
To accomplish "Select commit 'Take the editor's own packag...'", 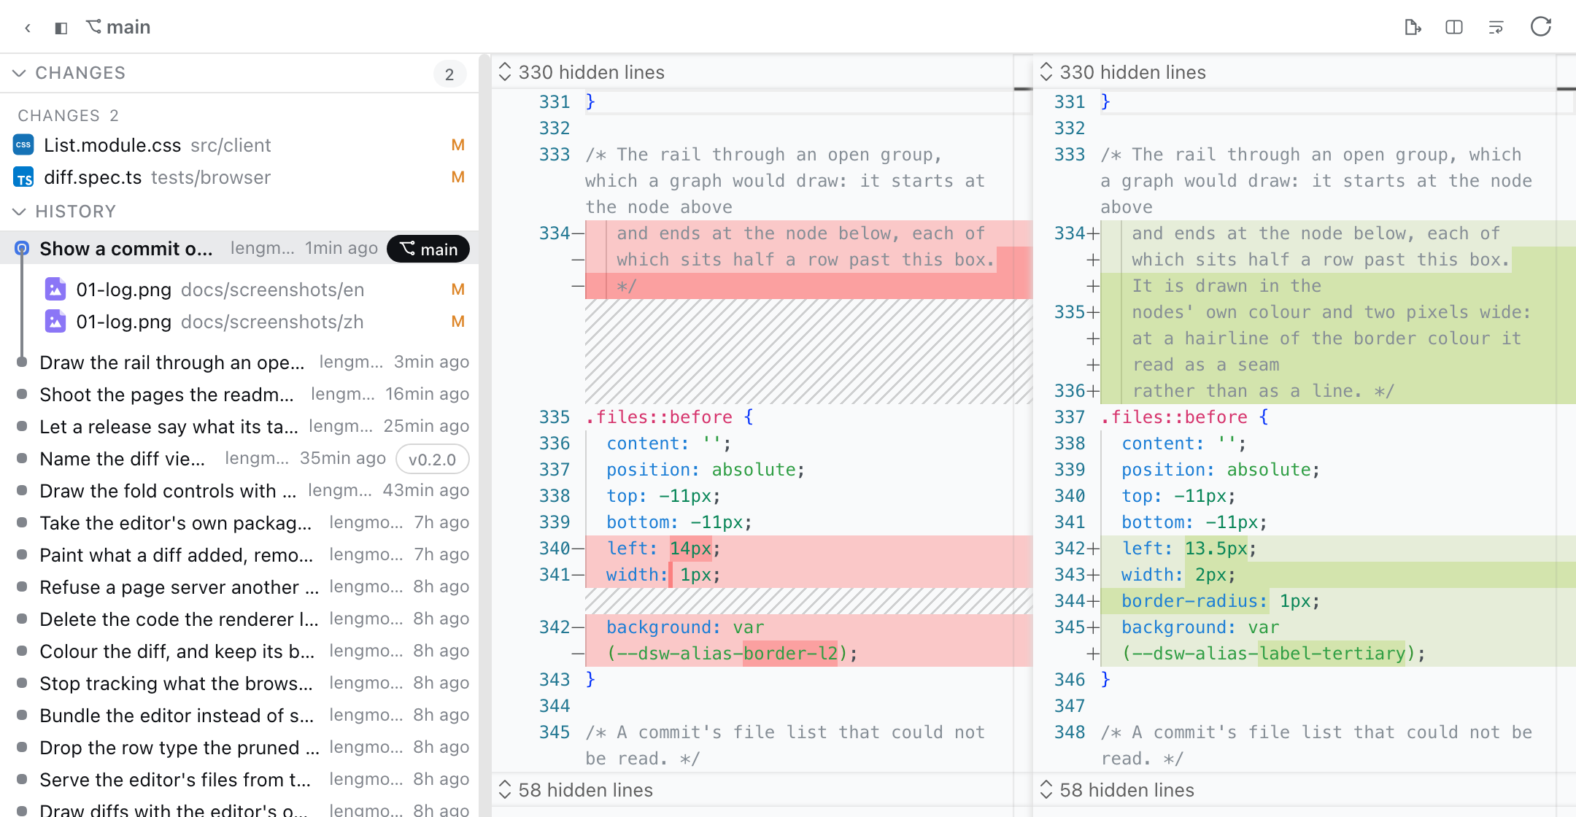I will tap(239, 523).
